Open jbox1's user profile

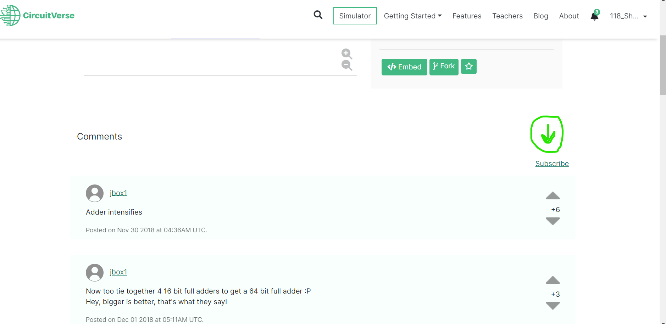point(118,193)
